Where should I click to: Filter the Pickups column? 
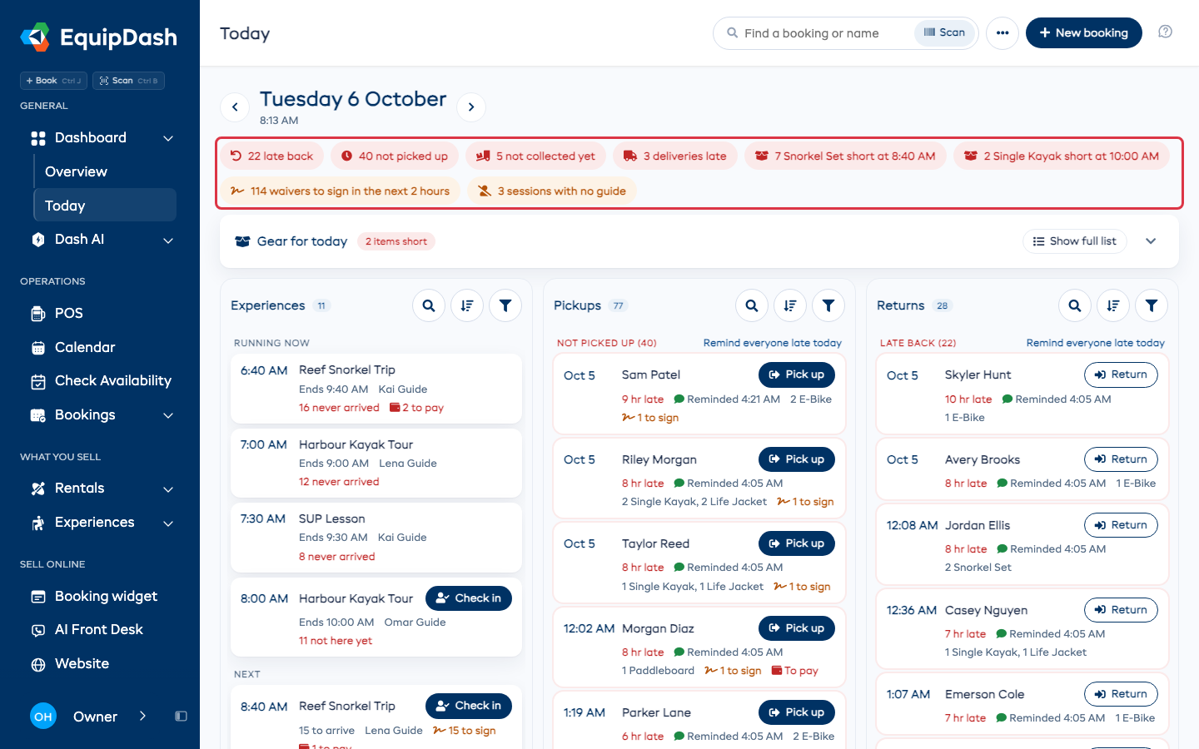828,305
